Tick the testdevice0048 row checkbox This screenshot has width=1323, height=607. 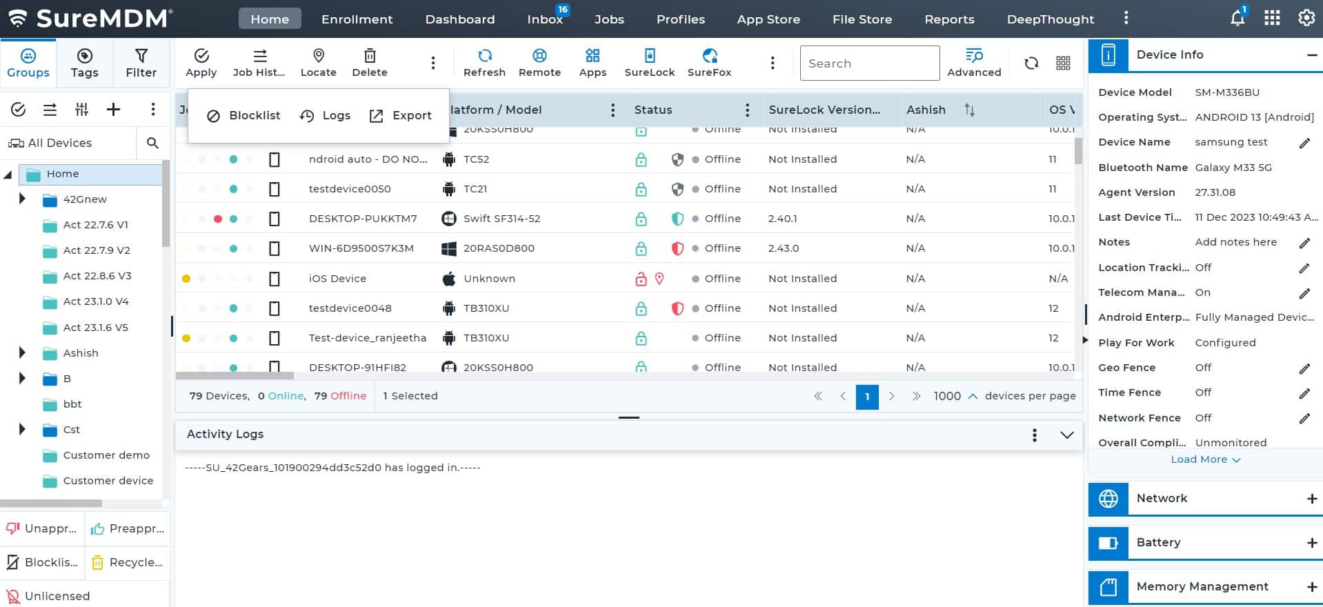click(x=274, y=308)
